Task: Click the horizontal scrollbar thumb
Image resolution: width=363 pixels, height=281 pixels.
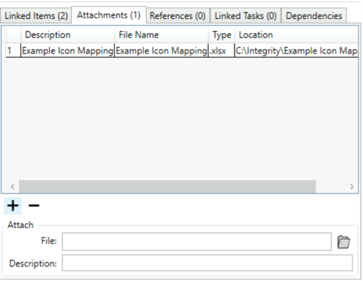Action: click(x=167, y=187)
